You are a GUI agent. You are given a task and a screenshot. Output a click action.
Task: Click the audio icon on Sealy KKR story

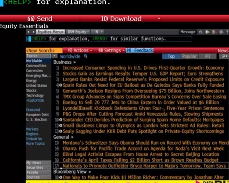[x=61, y=131]
